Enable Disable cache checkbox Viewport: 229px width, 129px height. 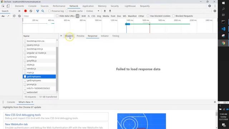67,11
